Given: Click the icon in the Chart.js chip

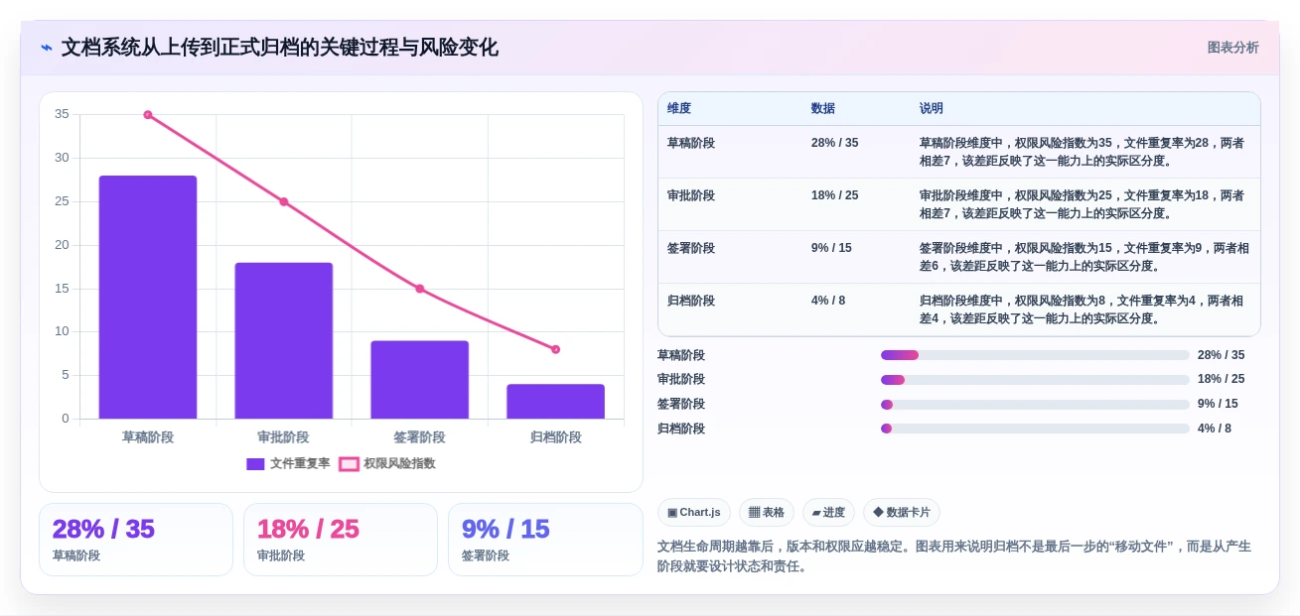Looking at the screenshot, I should (x=672, y=513).
